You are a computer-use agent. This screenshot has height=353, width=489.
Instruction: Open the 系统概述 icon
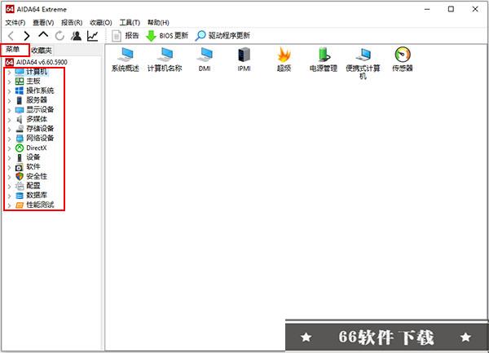click(x=126, y=60)
